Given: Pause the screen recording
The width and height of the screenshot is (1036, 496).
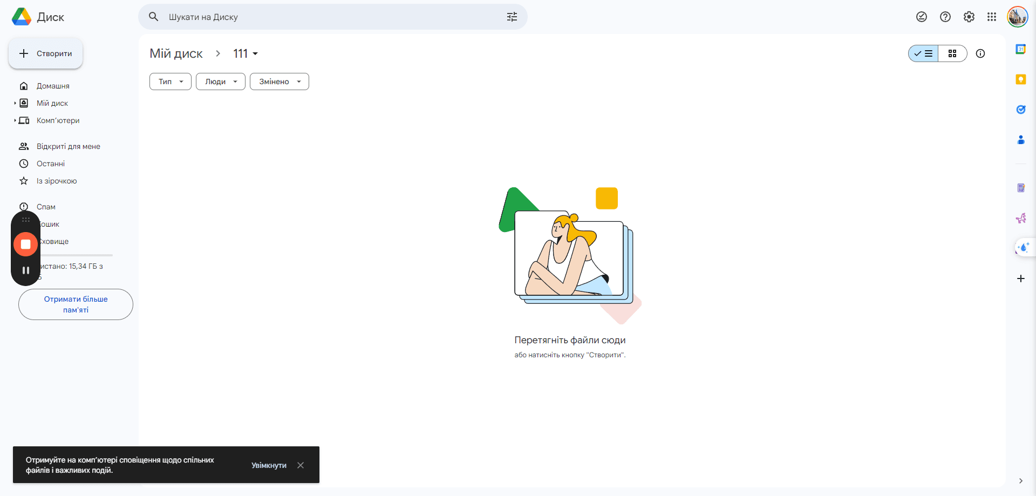Looking at the screenshot, I should pos(25,270).
